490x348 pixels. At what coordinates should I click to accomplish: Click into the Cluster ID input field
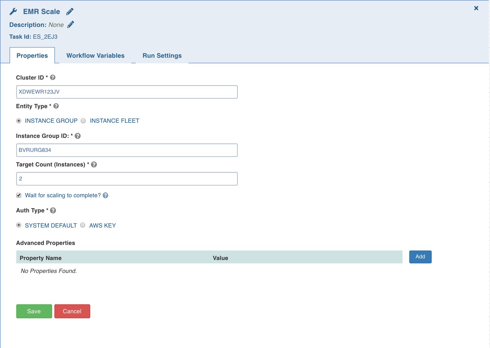tap(127, 92)
